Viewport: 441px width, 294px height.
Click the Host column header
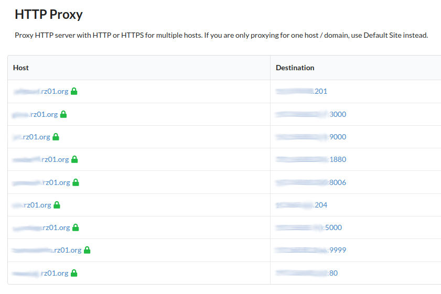[21, 68]
